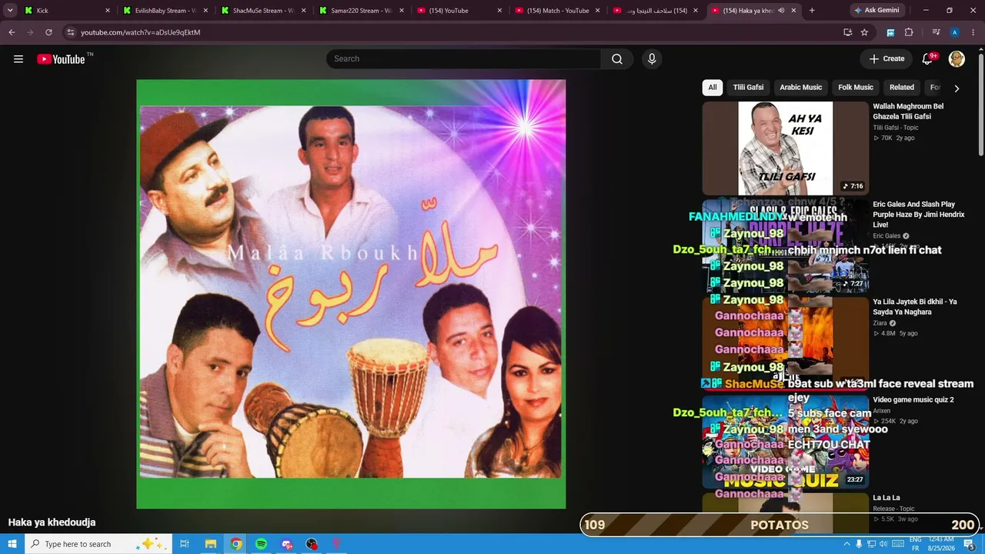Click the Malâa Rboukh album cover video

351,294
